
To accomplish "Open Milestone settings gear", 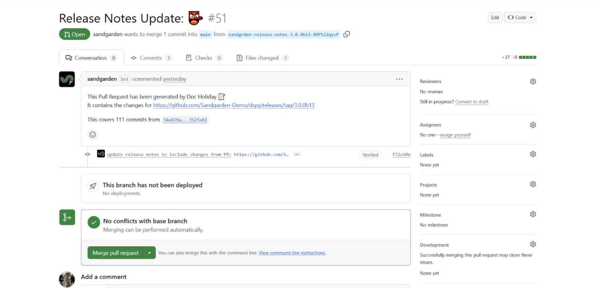I will [533, 214].
